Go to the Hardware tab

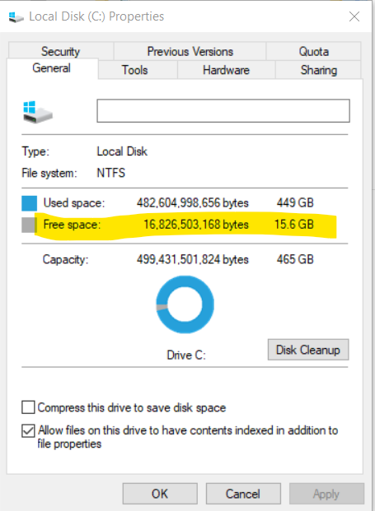tap(226, 70)
